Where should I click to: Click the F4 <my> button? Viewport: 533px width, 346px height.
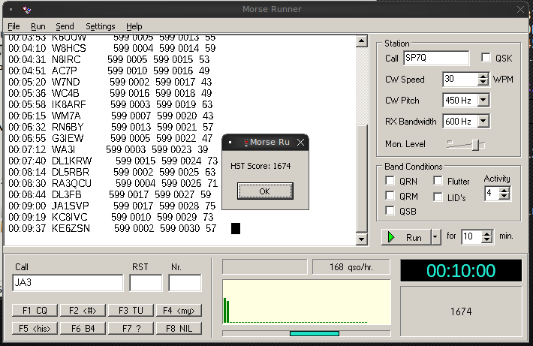coord(179,310)
